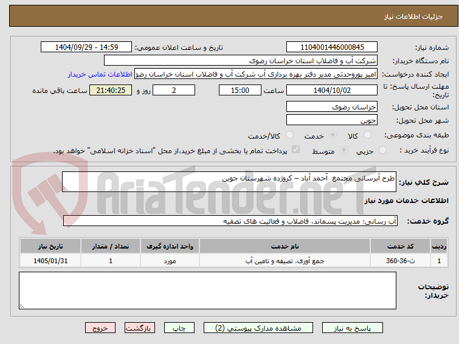Click the ردیف column header
The width and height of the screenshot is (459, 344).
[439, 246]
